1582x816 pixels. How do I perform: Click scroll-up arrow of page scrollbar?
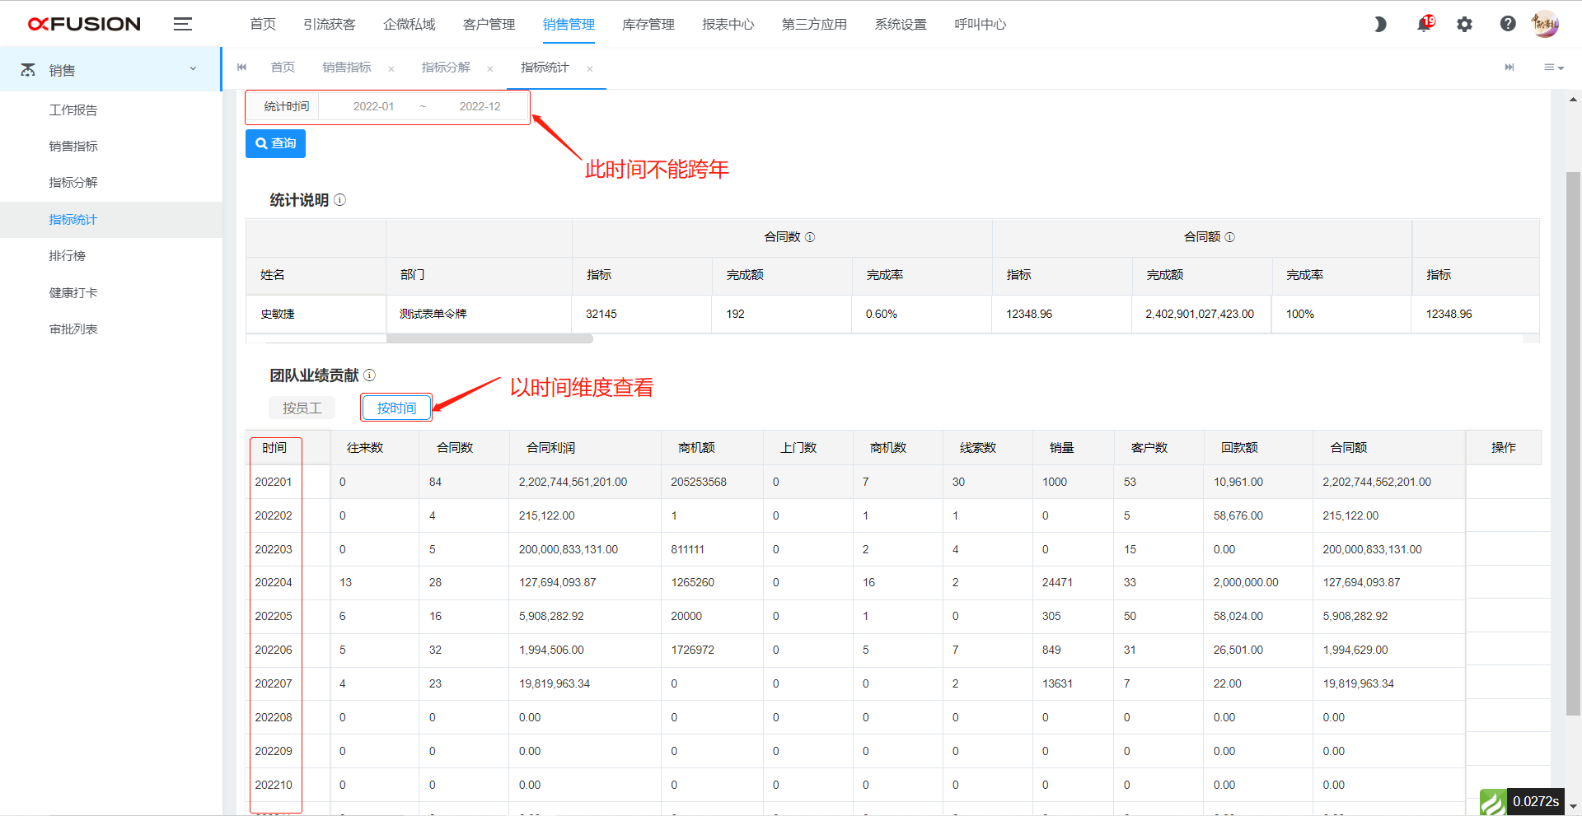(1573, 100)
